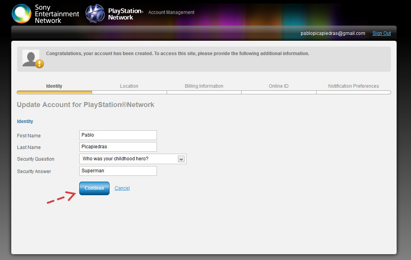Click the progress bar segment under Billing Information

204,92
